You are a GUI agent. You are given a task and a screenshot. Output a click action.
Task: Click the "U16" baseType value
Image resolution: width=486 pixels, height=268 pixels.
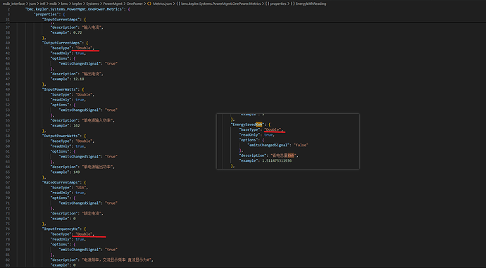(x=80, y=187)
